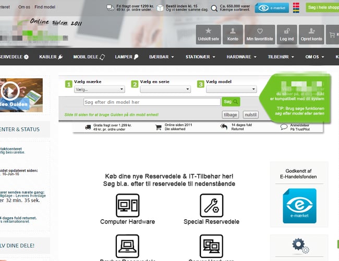Click 'Anmeldelser På TrustPilot' text
Image resolution: width=339 pixels, height=261 pixels.
(x=300, y=127)
